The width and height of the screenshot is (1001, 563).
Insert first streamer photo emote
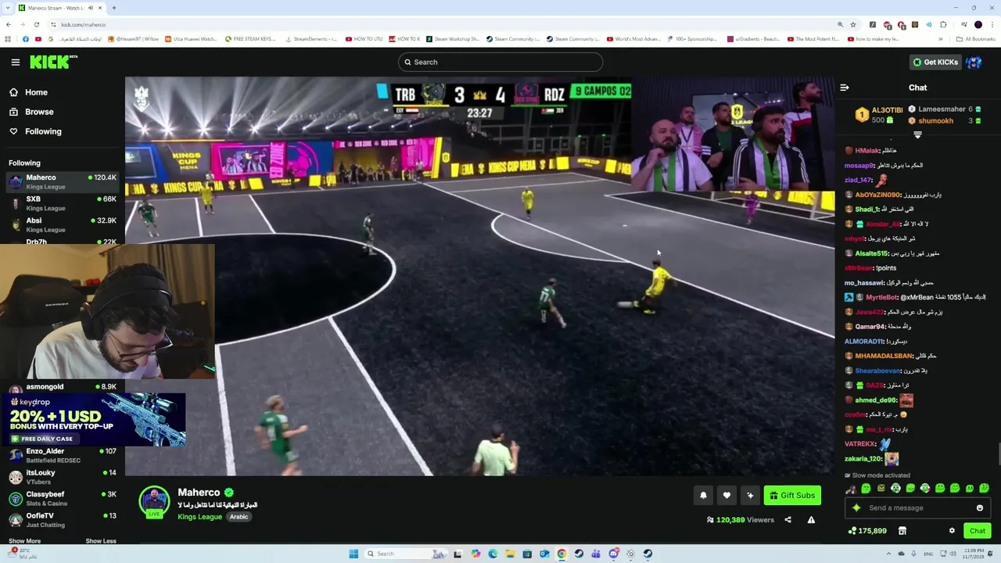(851, 489)
